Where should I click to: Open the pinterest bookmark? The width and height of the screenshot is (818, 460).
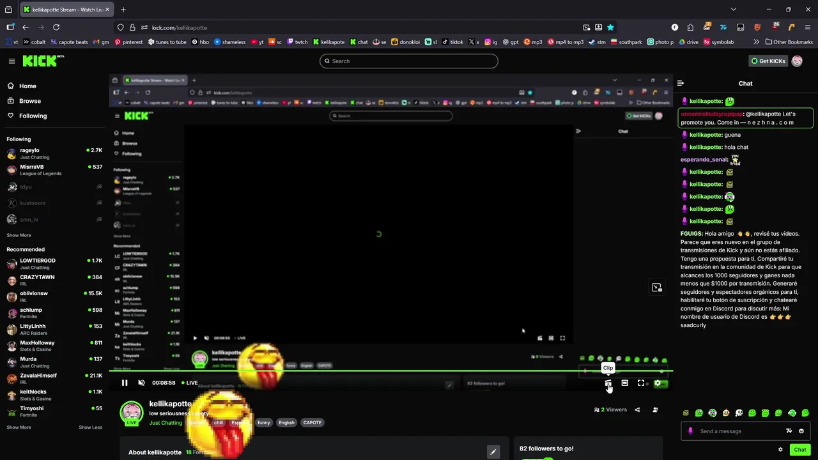pos(128,42)
